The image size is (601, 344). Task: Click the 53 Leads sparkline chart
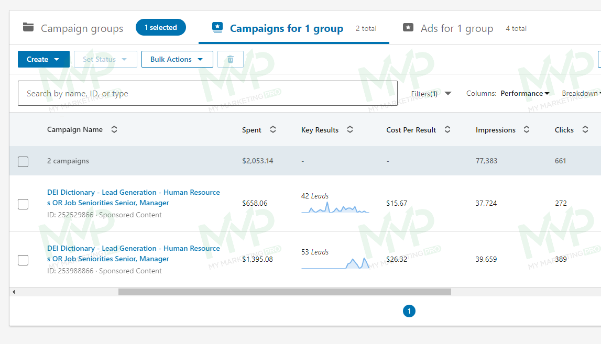[335, 263]
